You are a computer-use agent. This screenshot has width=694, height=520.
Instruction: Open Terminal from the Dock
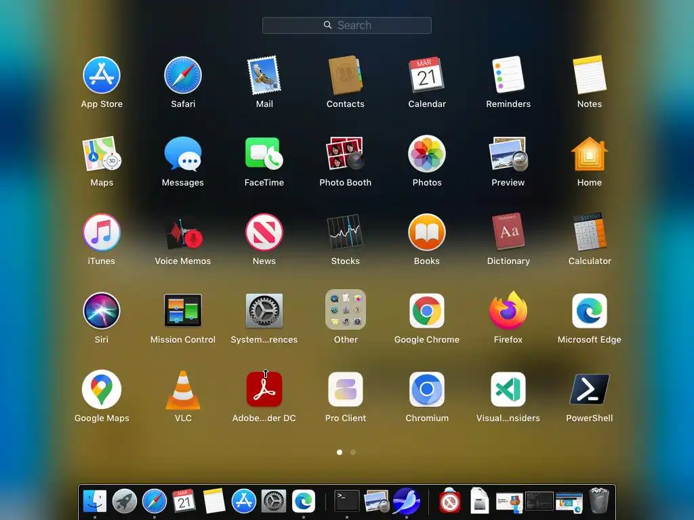(x=346, y=501)
